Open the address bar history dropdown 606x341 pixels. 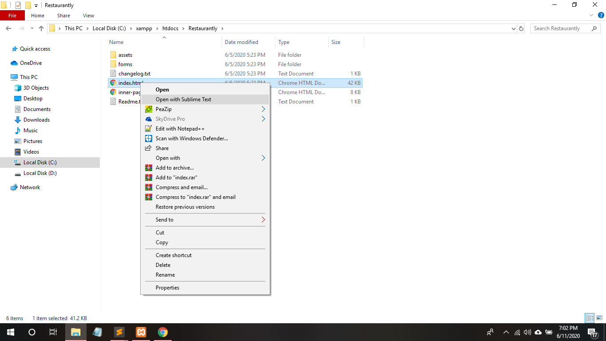513,28
